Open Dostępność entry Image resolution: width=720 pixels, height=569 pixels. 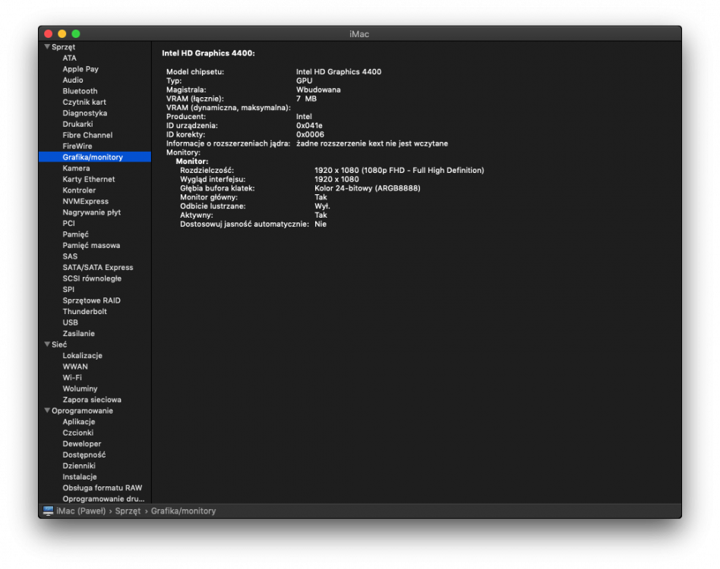pyautogui.click(x=84, y=454)
